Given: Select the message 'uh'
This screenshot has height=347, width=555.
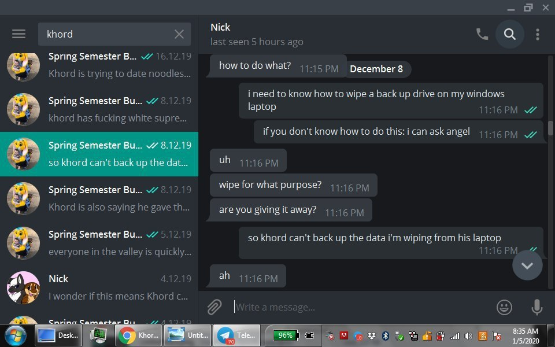Looking at the screenshot, I should 248,160.
